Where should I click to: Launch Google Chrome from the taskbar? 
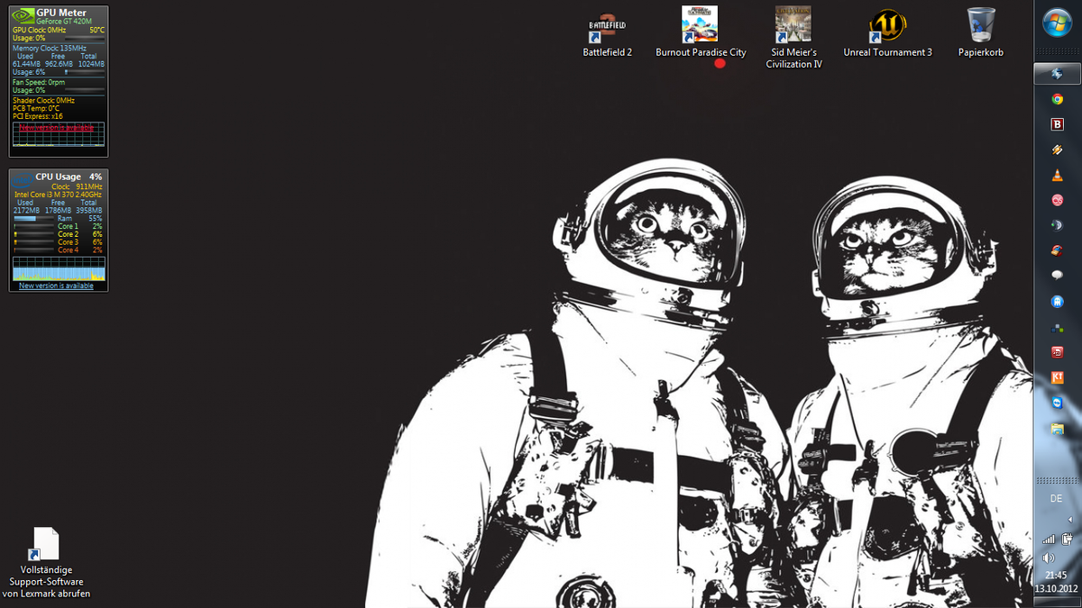(1057, 99)
